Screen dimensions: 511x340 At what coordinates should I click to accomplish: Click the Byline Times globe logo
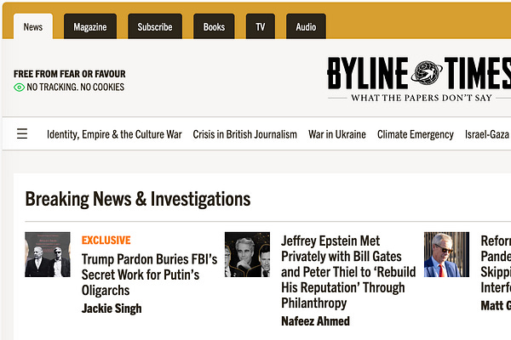427,72
